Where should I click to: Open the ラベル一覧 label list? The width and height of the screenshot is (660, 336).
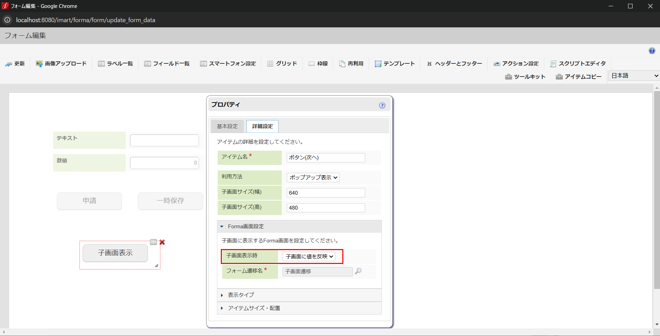coord(115,63)
